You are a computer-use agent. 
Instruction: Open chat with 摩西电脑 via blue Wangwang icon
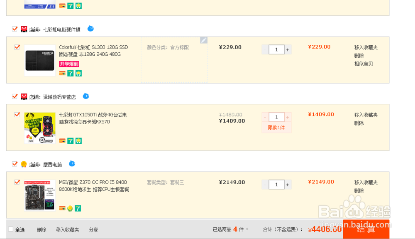[72, 163]
